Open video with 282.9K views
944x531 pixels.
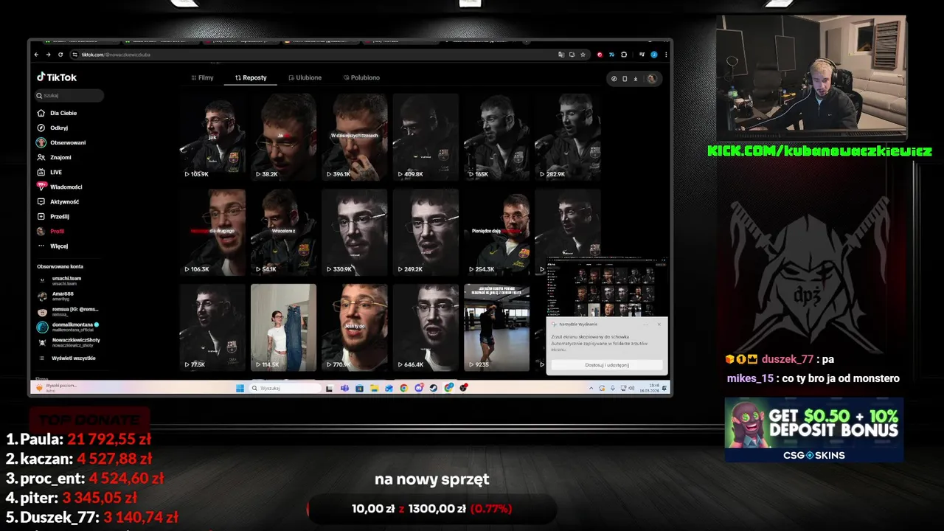tap(568, 136)
